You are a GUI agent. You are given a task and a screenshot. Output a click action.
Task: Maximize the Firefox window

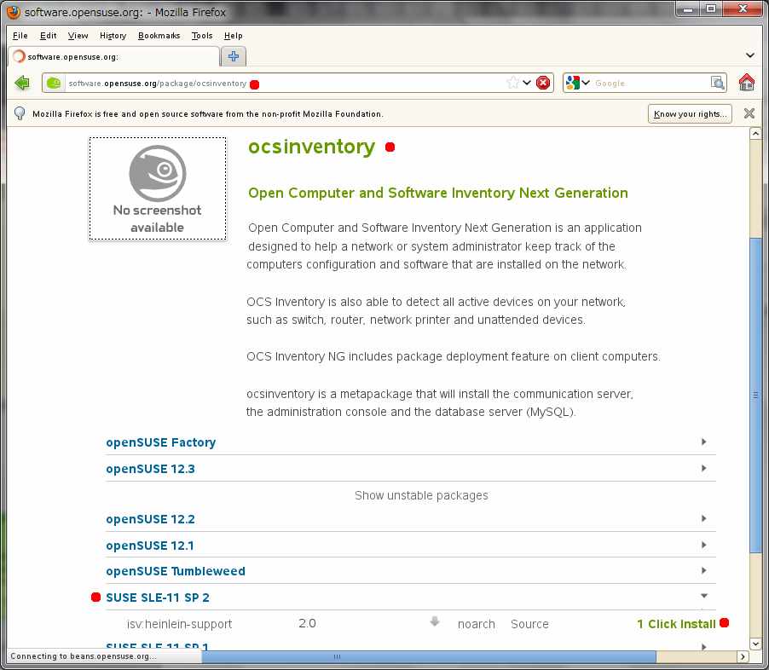(x=711, y=9)
